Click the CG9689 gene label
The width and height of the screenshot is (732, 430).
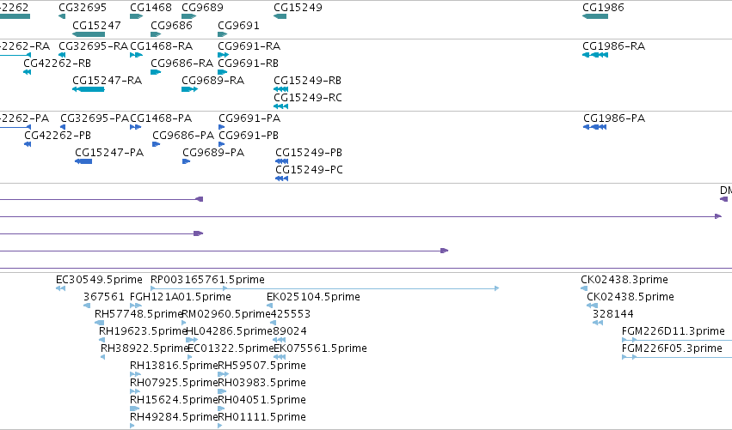[203, 8]
